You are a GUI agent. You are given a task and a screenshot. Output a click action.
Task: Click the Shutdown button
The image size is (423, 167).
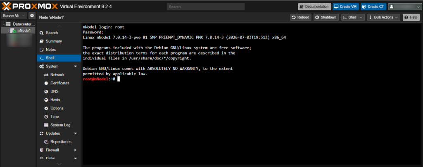[326, 17]
